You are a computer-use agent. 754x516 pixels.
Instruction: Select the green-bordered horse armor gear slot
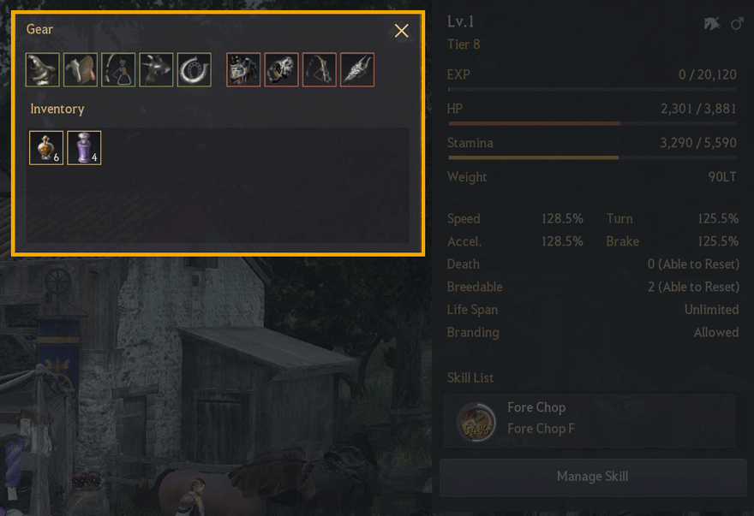pyautogui.click(x=156, y=69)
